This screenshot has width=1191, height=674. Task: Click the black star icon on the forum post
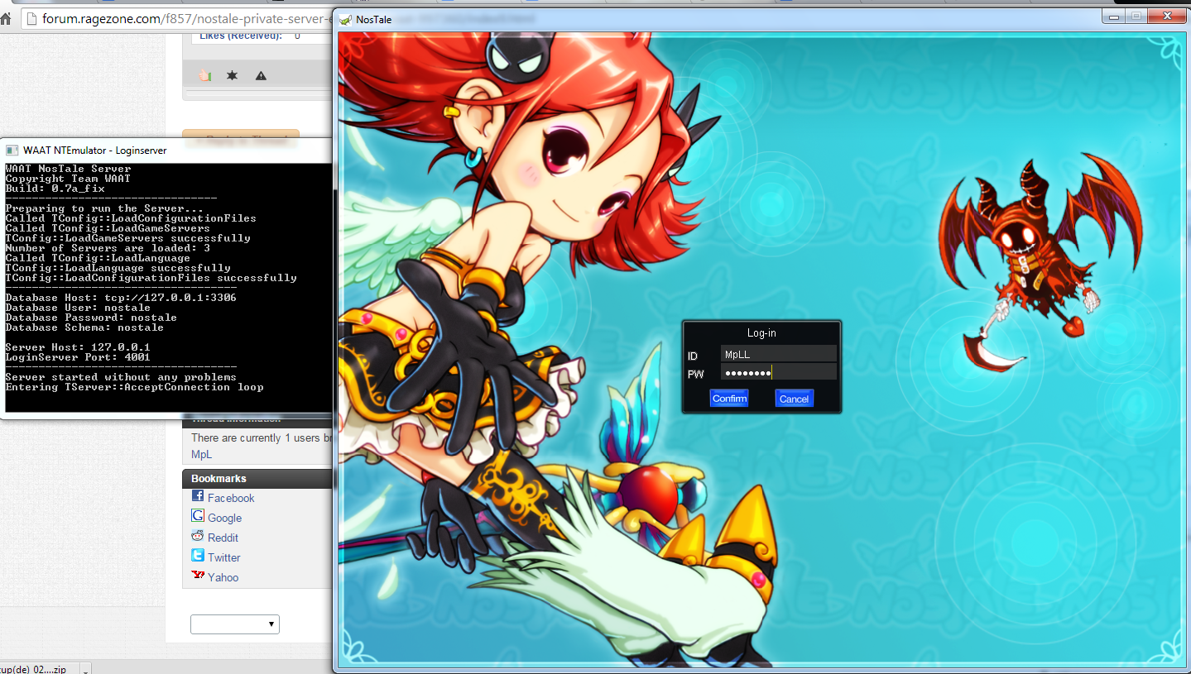pyautogui.click(x=233, y=75)
